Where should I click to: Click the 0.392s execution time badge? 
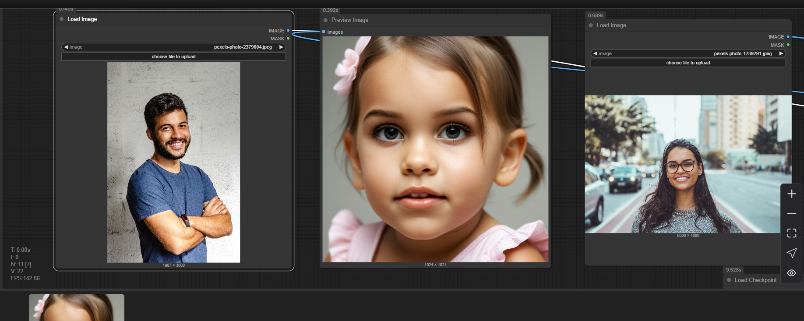(331, 10)
